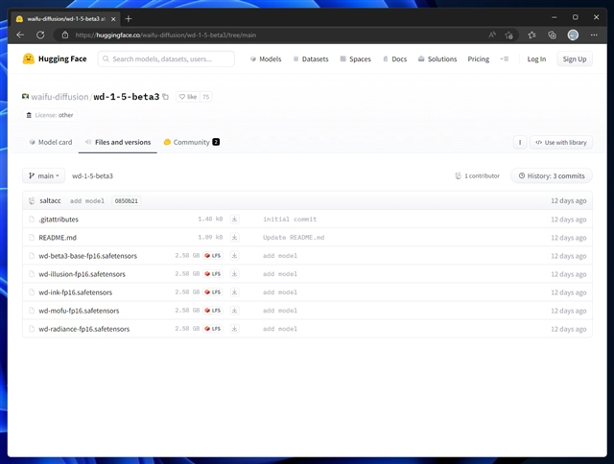This screenshot has width=614, height=464.
Task: Click the like count 75
Action: tap(205, 97)
